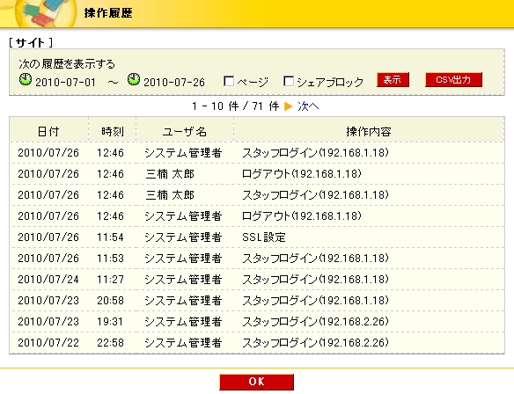Click the 20:58 time cell
Viewport: 514px width, 394px height.
click(110, 300)
